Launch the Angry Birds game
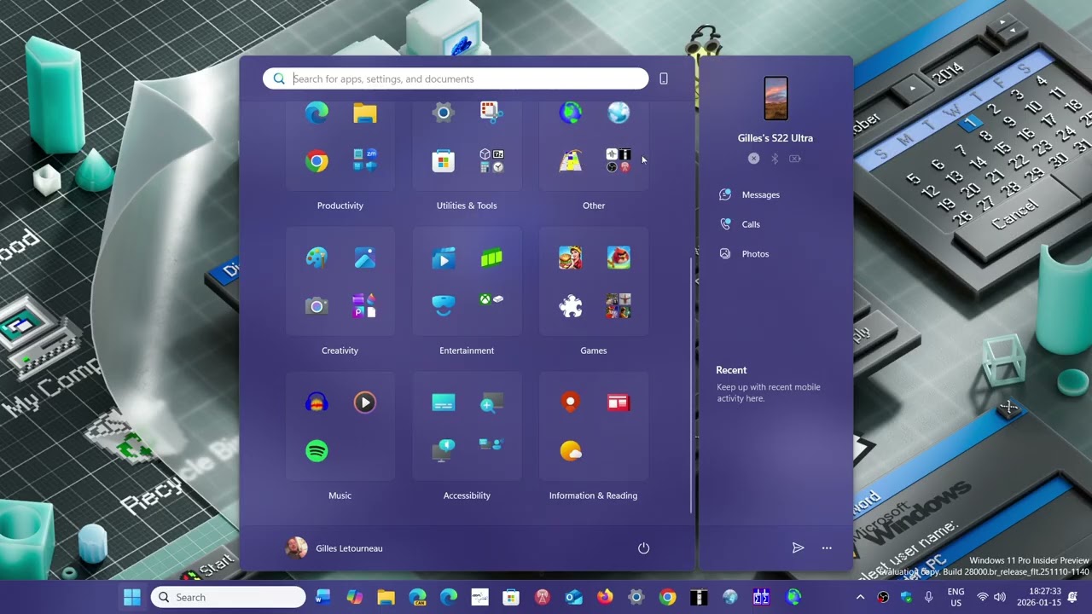Screen dimensions: 1092x614 pyautogui.click(x=619, y=258)
